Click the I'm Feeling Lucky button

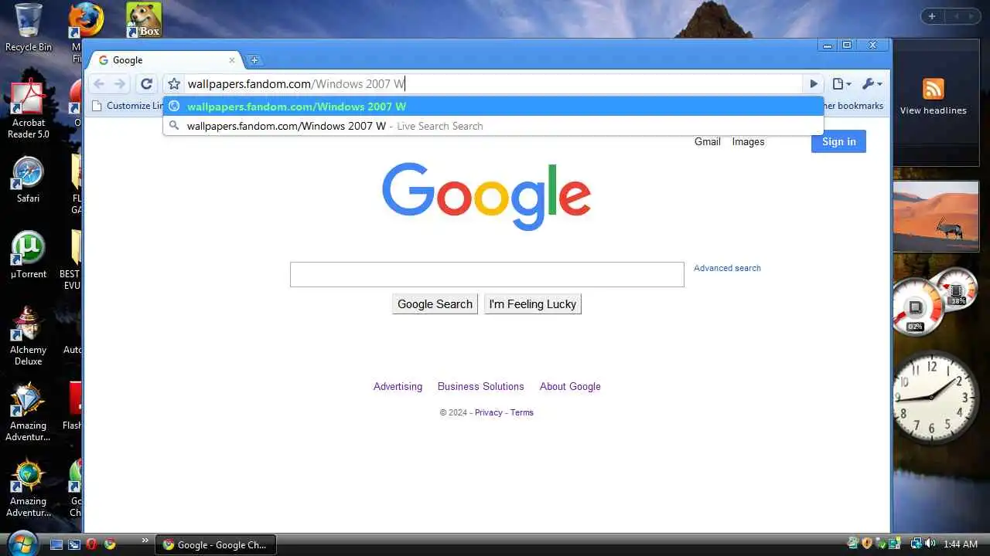[532, 304]
